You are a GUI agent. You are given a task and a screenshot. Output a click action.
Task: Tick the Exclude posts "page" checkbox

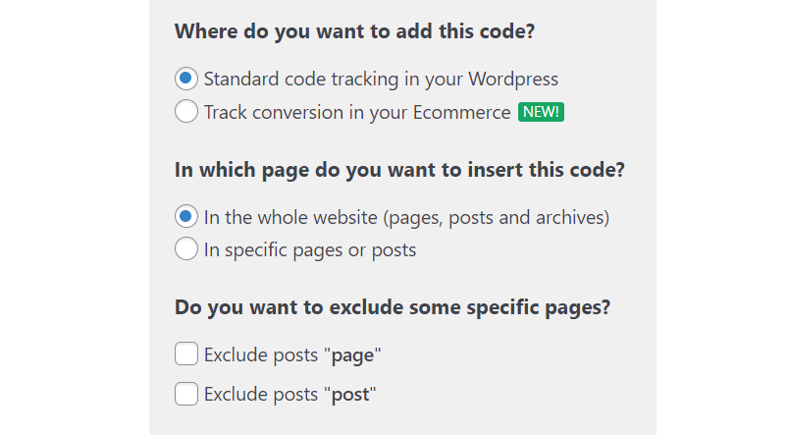(x=186, y=354)
